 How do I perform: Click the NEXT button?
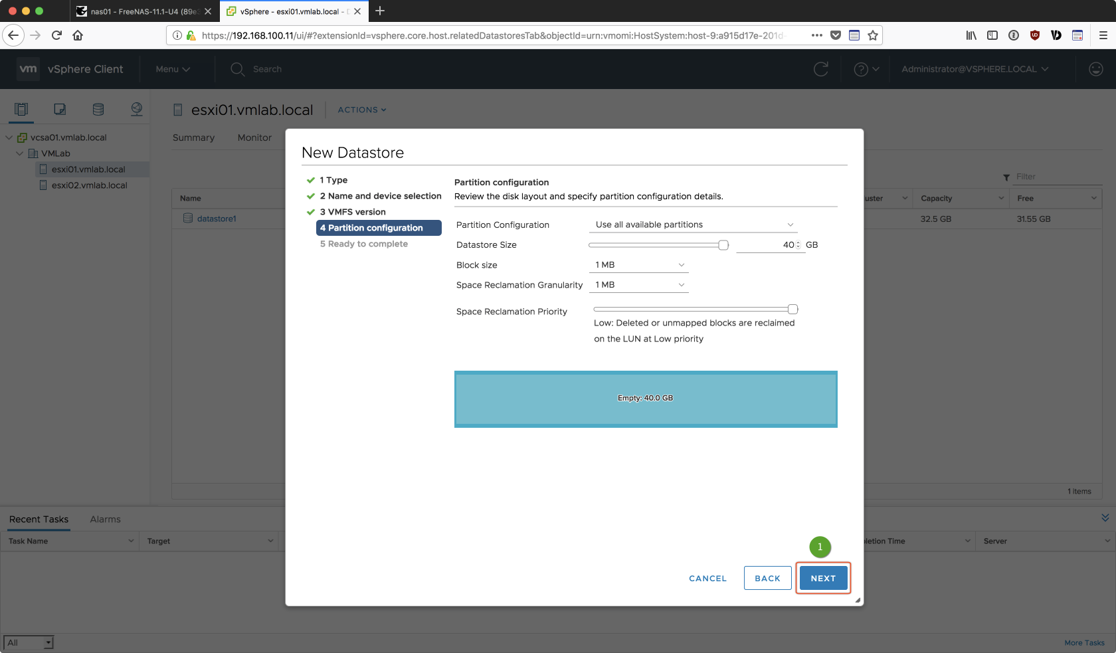point(823,579)
